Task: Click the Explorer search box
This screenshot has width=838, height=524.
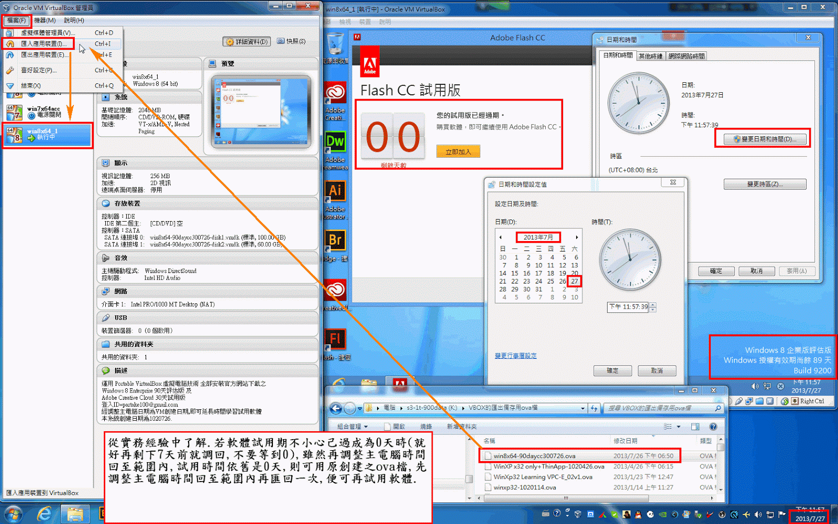Action: 664,408
